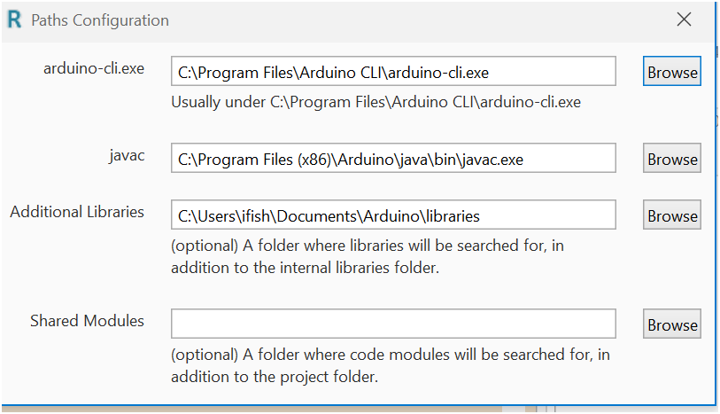
Task: Click the 'addition to the project folder' line
Action: click(x=275, y=376)
